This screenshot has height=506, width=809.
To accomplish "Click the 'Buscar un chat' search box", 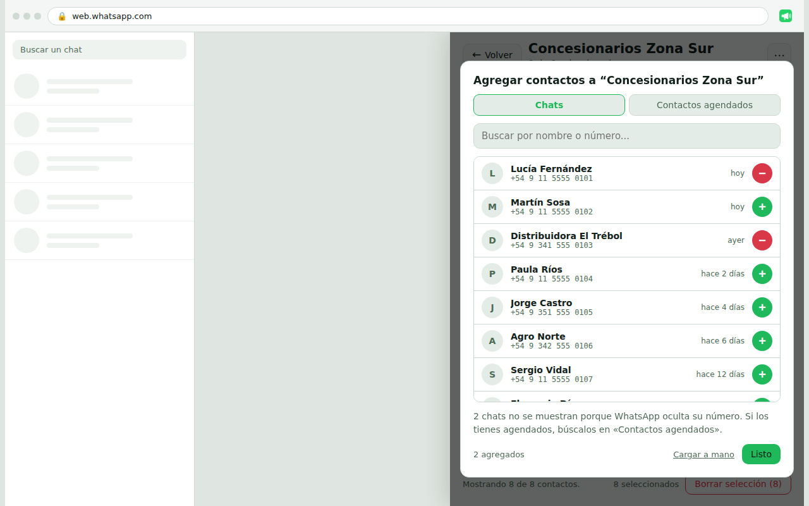I will click(x=99, y=49).
